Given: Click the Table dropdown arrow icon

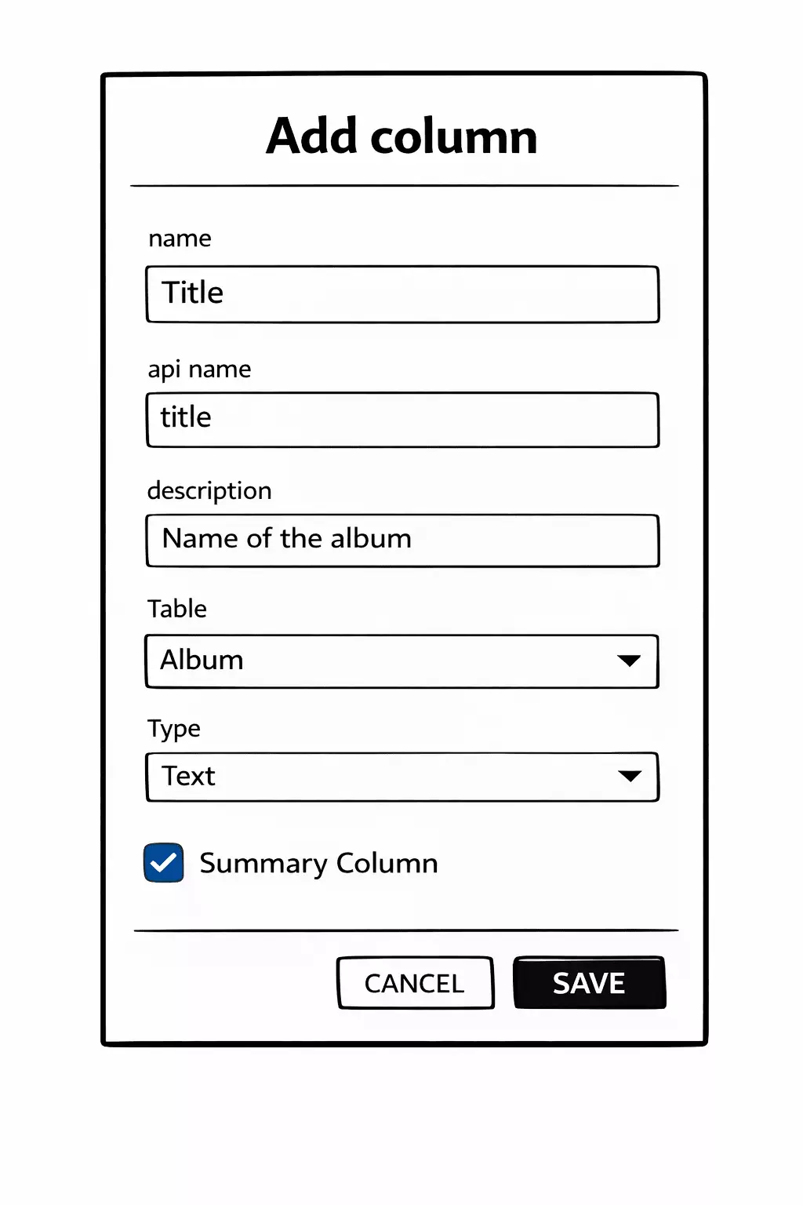Looking at the screenshot, I should click(629, 661).
